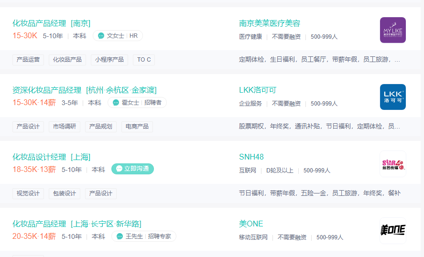Open the 资深化妆品产品经理 job listing
424x257 pixels.
84,90
